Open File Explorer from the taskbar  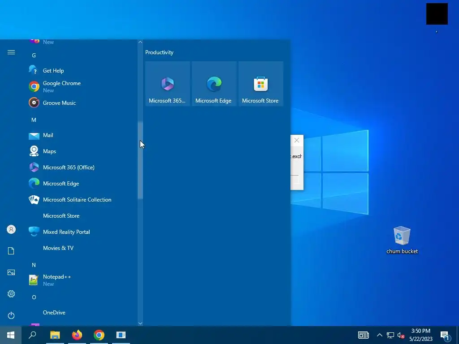(x=55, y=335)
